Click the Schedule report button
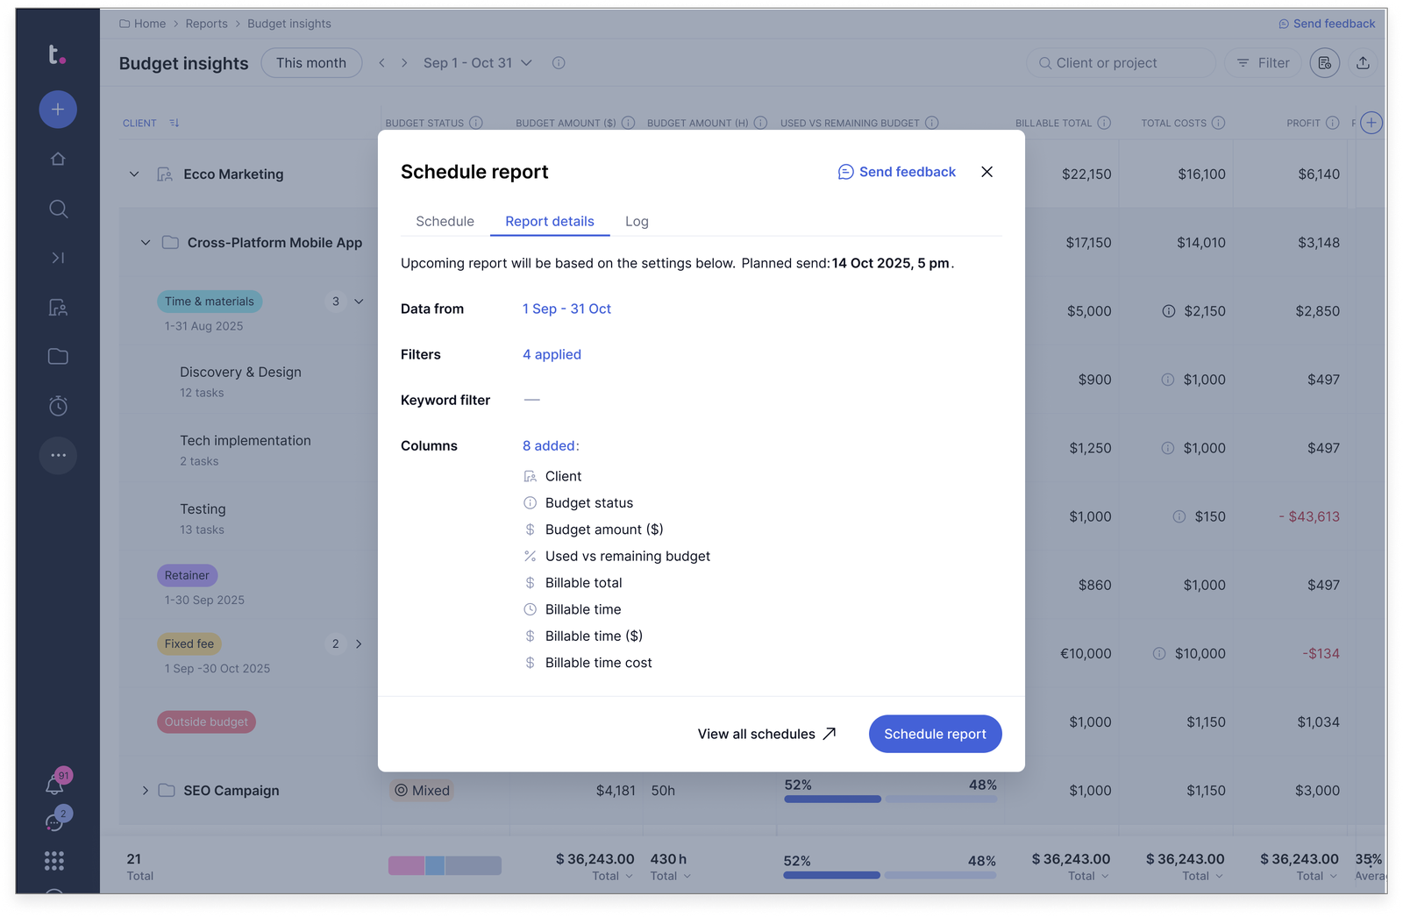 coord(935,734)
